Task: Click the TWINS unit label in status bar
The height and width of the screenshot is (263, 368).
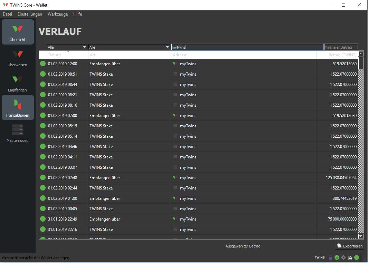Action: [x=320, y=257]
